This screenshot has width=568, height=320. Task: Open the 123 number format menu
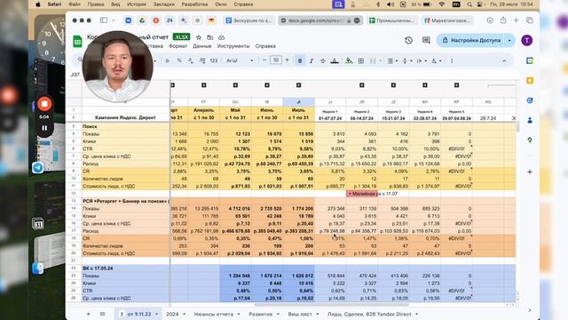[214, 60]
